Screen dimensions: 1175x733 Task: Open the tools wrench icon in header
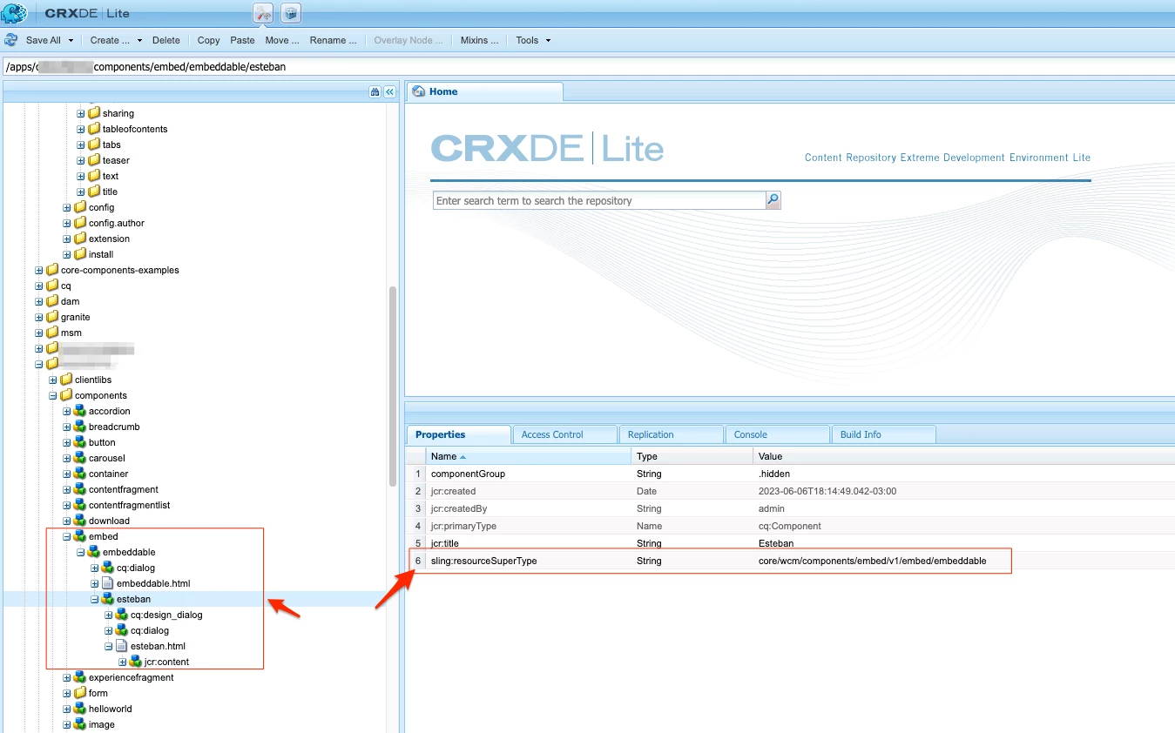[x=263, y=12]
